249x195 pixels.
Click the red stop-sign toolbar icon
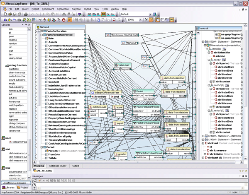(x=63, y=20)
